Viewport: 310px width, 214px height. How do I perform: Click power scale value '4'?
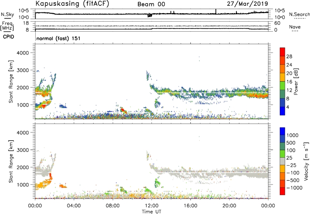point(288,107)
